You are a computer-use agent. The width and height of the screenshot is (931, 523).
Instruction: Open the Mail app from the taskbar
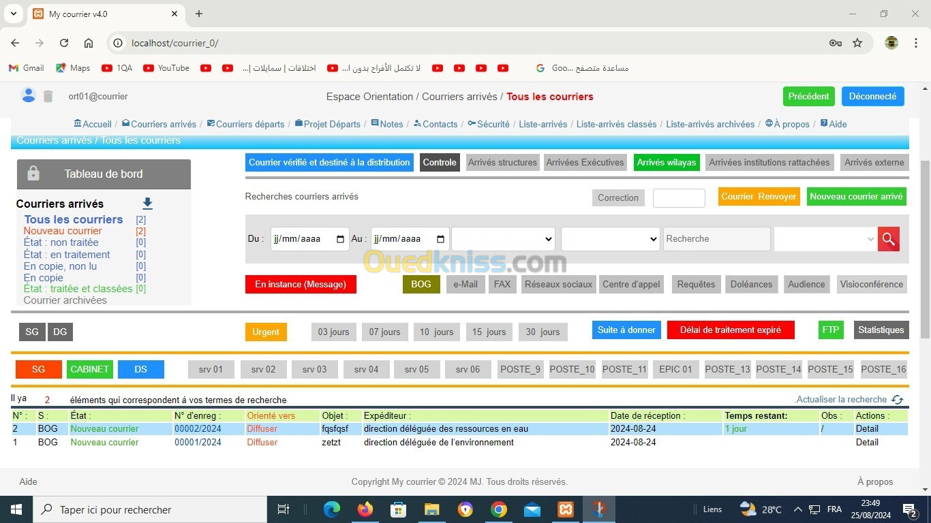[532, 509]
